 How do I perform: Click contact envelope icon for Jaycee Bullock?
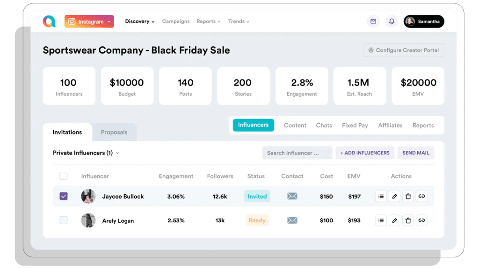292,197
